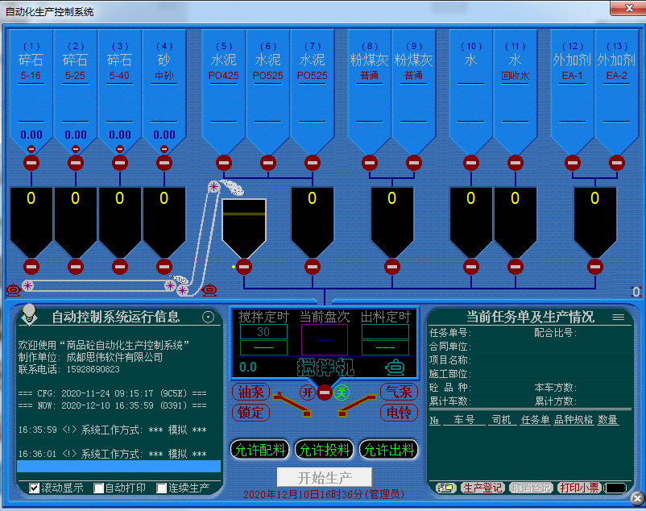
Task: Enable the 自动打印 checkbox
Action: [99, 488]
